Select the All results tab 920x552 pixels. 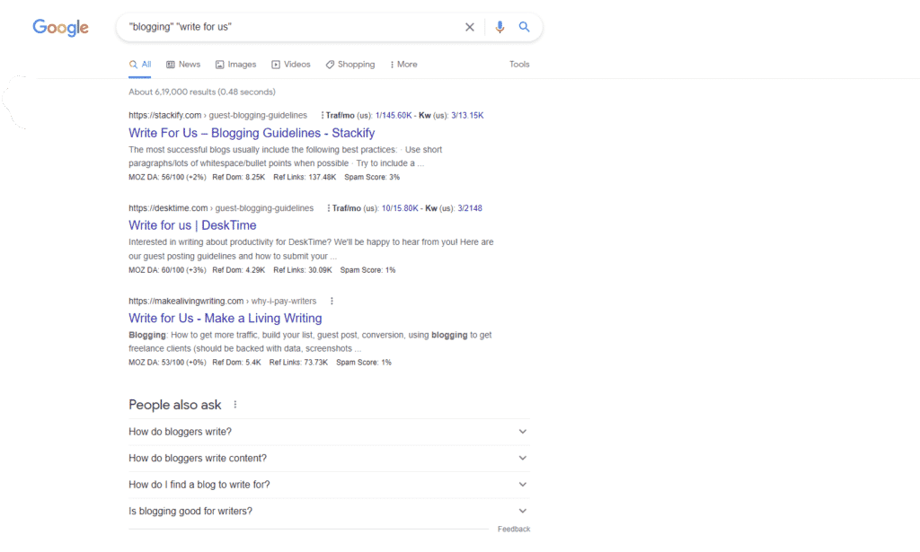(x=140, y=65)
